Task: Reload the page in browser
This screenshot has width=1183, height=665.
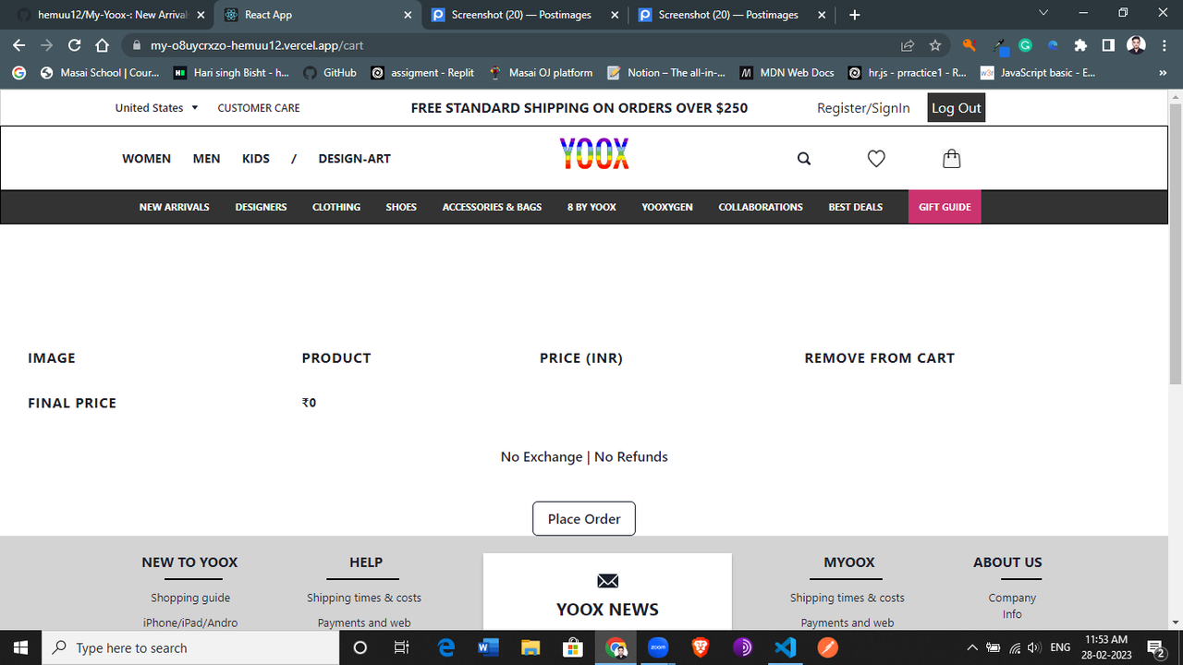Action: pos(75,45)
